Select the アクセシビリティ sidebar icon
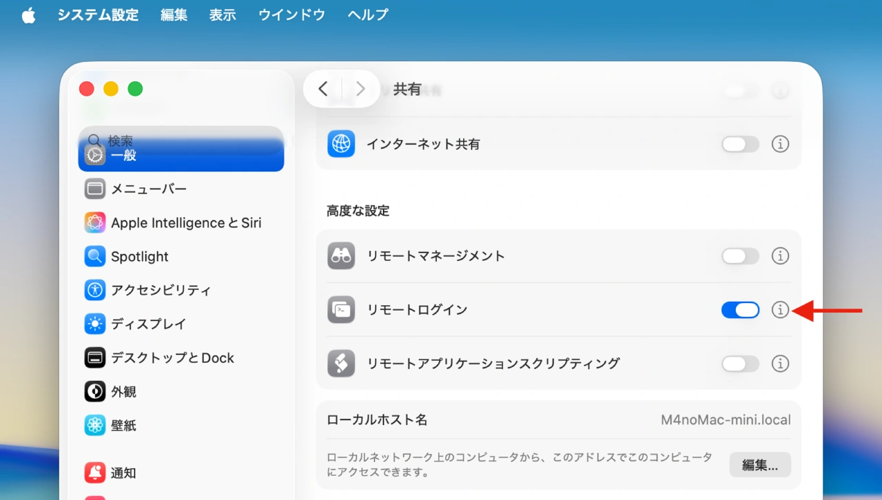882x500 pixels. click(94, 290)
